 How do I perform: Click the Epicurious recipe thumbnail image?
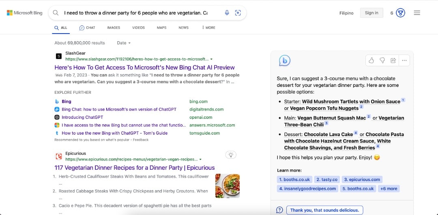pos(228,186)
